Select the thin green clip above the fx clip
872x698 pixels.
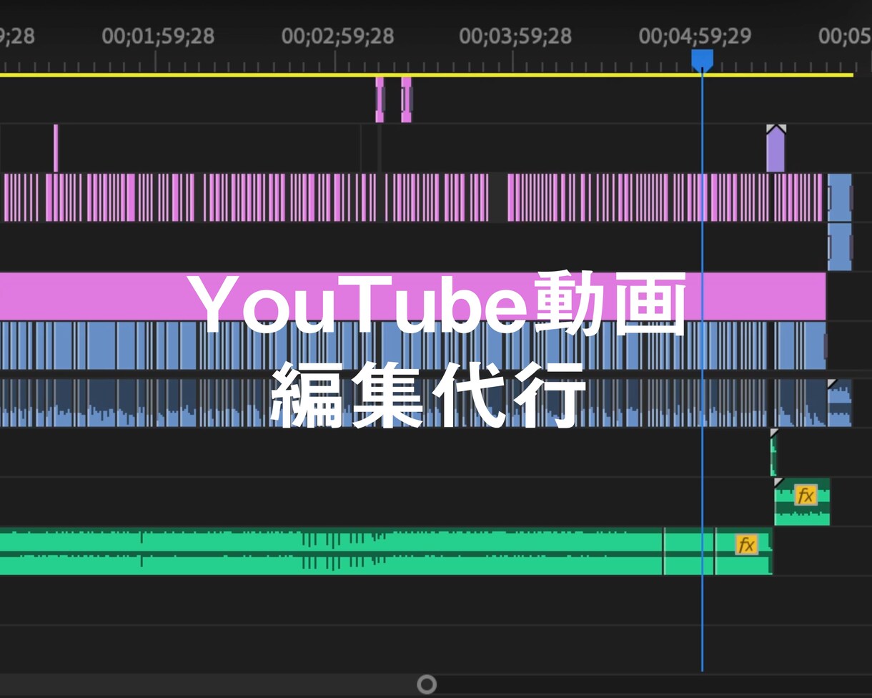pos(773,453)
